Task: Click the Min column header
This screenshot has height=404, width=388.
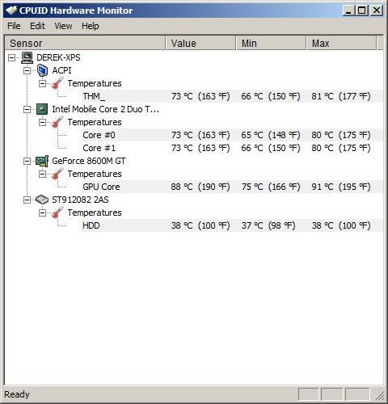Action: coord(272,43)
